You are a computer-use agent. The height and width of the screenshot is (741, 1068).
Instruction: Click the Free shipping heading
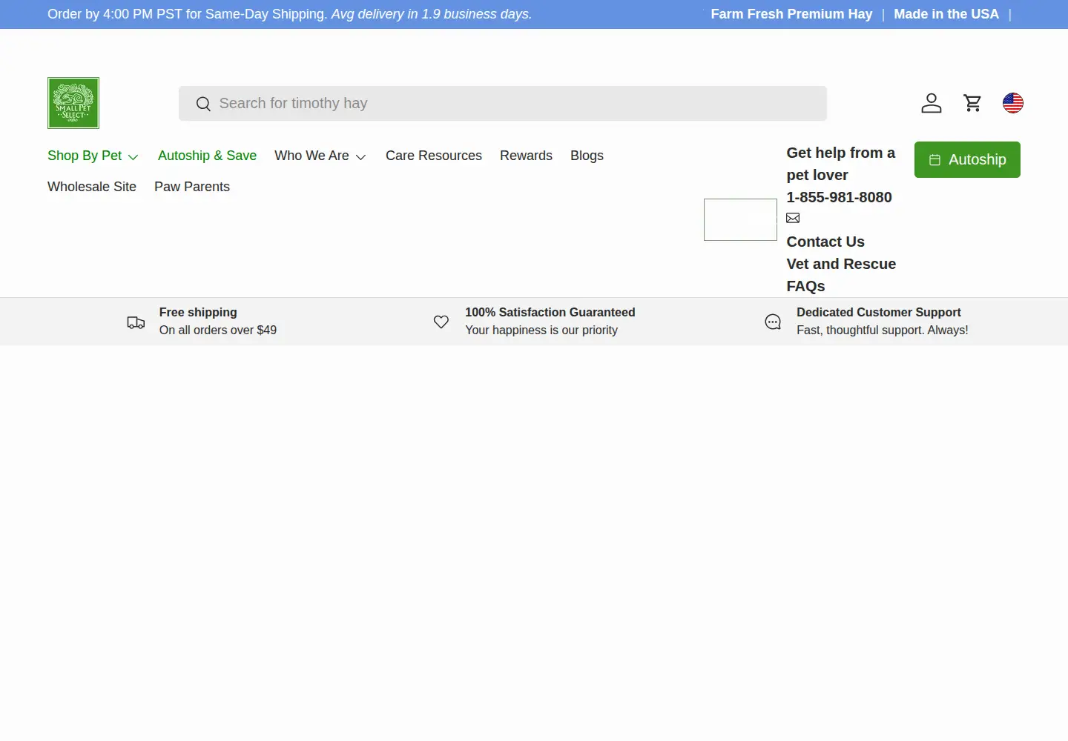point(198,313)
